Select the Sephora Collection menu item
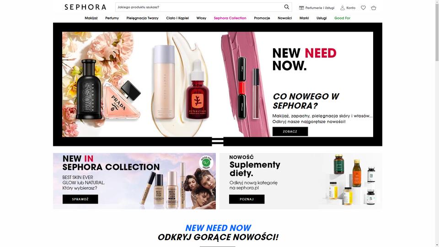The height and width of the screenshot is (247, 439). [230, 18]
